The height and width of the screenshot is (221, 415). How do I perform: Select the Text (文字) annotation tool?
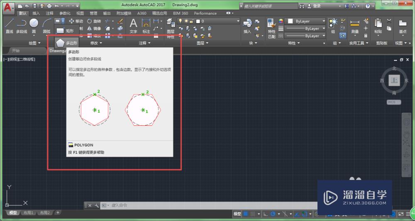tap(133, 26)
